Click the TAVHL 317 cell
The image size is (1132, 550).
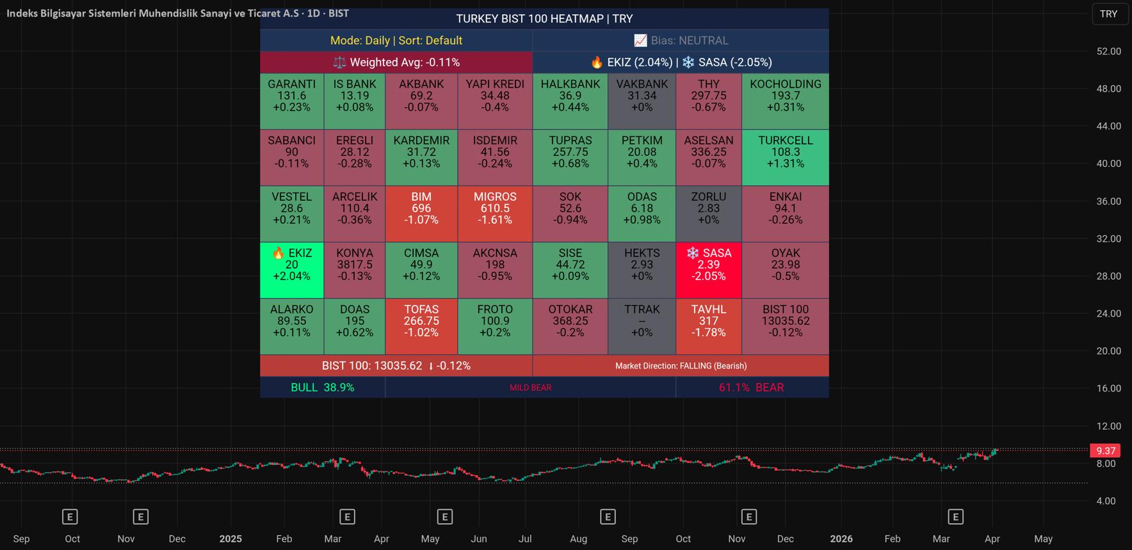coord(709,327)
